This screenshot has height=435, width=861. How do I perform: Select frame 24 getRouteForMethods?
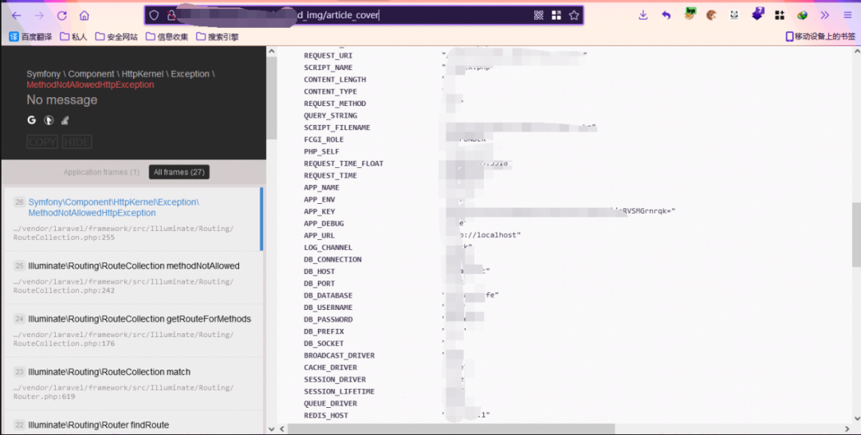coord(133,331)
